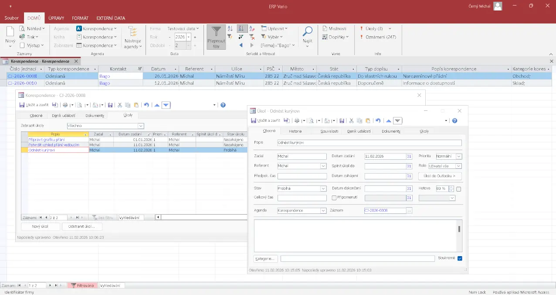Click the Úkol do Outlooku button
This screenshot has width=556, height=295.
click(440, 176)
